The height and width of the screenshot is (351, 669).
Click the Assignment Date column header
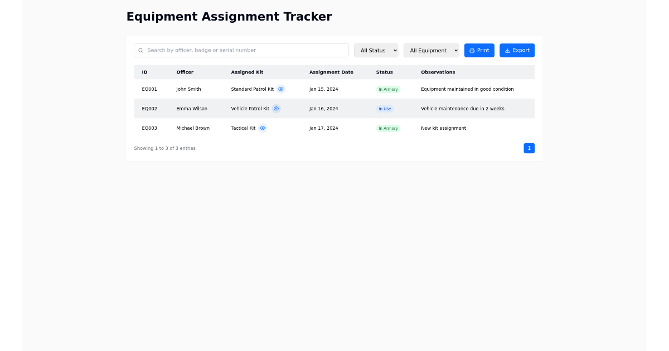(331, 72)
